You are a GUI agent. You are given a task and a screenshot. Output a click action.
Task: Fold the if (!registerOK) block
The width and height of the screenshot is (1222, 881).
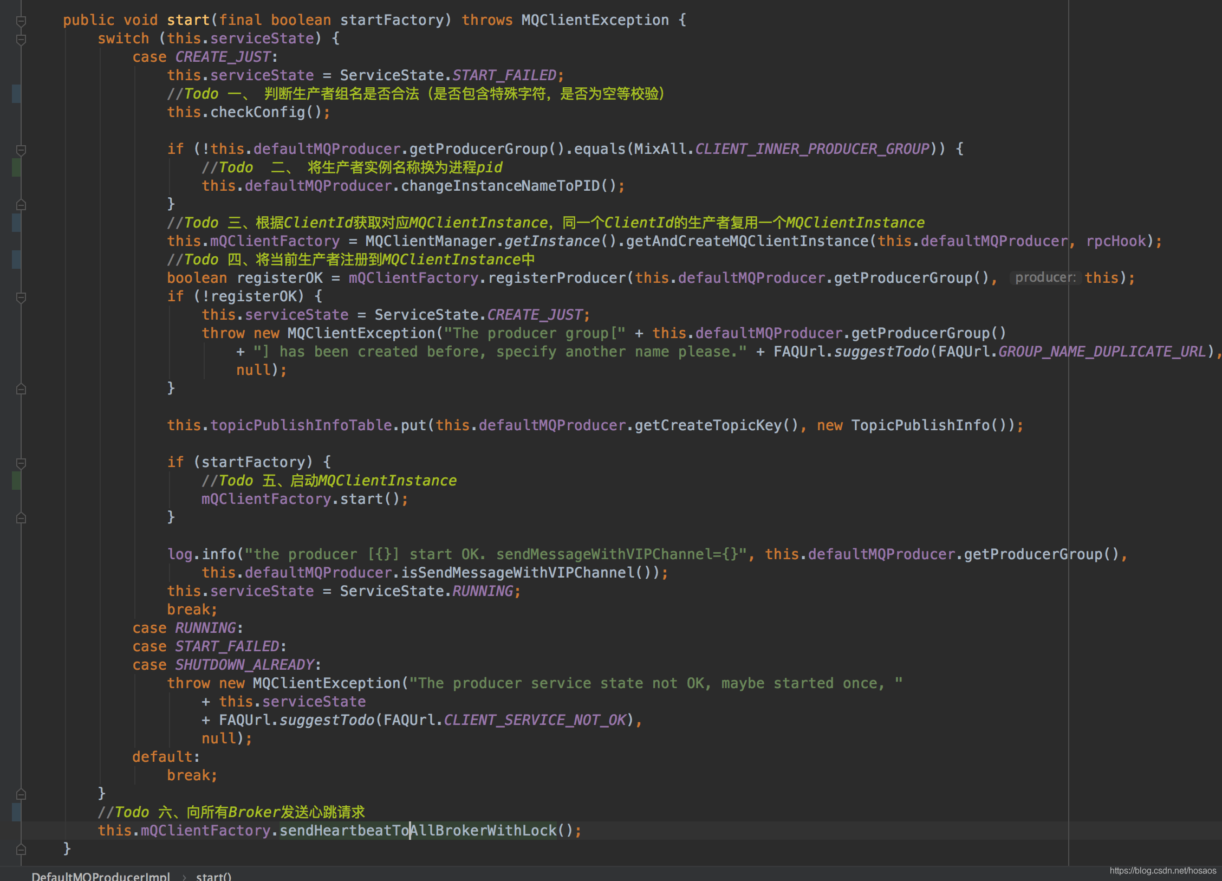pyautogui.click(x=21, y=297)
